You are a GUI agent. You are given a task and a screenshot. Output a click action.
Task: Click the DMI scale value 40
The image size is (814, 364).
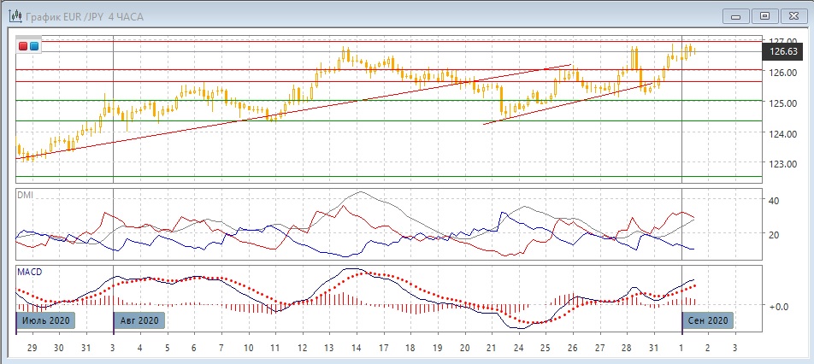pos(774,201)
